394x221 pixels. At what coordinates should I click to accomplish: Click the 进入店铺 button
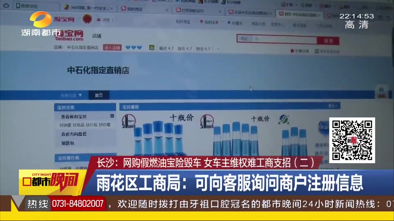tap(112, 47)
